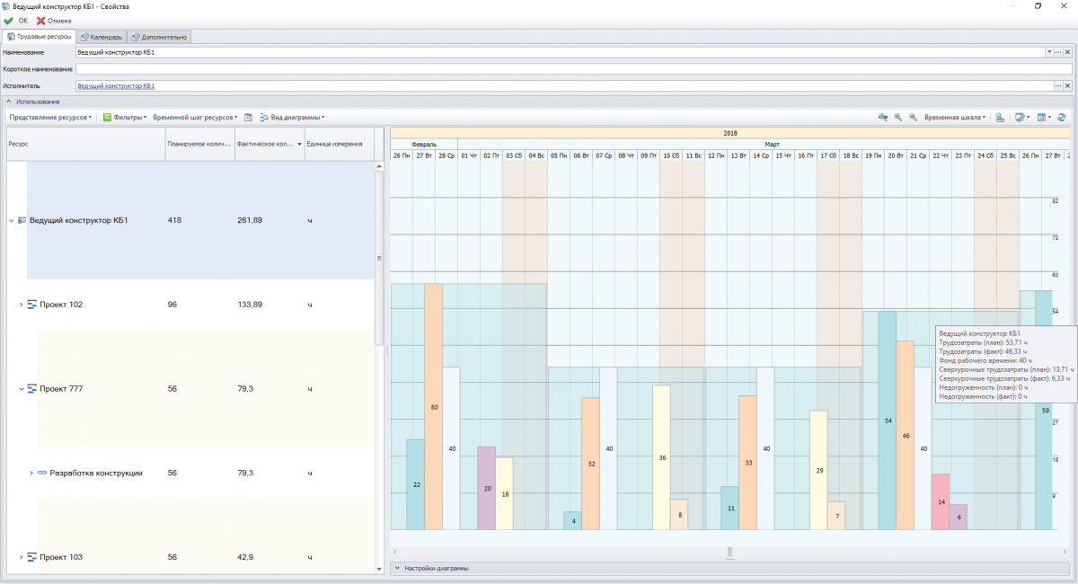Open the Фильтры dropdown
The image size is (1078, 584).
point(125,118)
